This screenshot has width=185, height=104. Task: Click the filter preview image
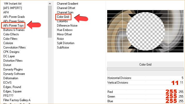145,31
